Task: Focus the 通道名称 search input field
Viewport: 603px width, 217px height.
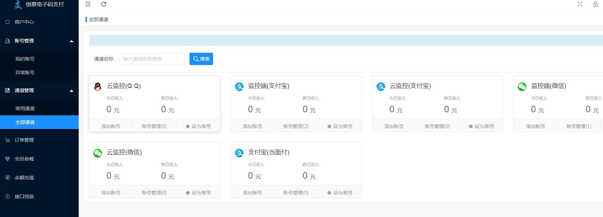Action: pos(152,59)
